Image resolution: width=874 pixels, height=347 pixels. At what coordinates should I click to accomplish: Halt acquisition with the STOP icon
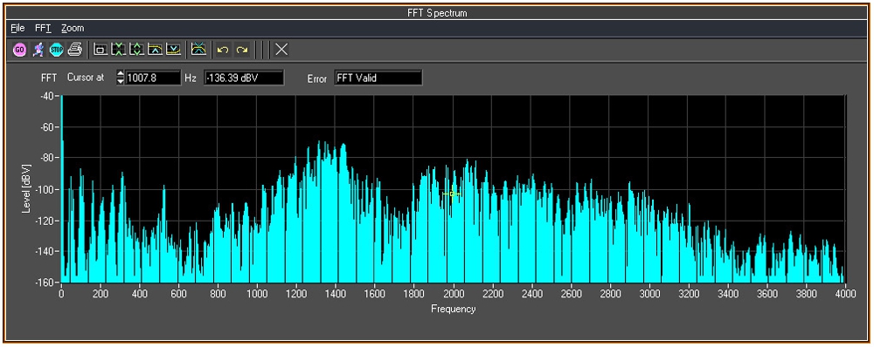click(x=56, y=50)
